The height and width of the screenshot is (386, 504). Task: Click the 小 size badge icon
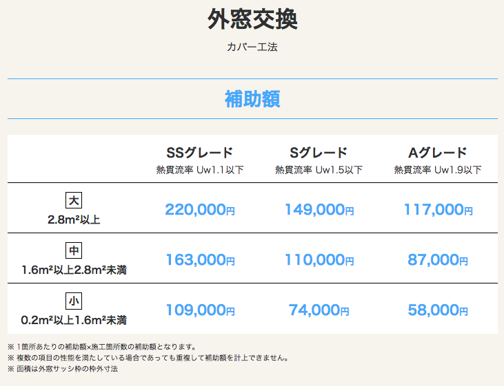tap(74, 301)
